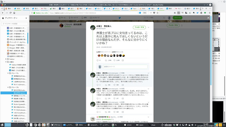The image size is (226, 127).
Task: List all tabs with the tab dropdown arrow
Action: [x=210, y=8]
